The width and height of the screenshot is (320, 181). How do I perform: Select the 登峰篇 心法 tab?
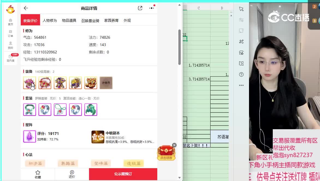tap(101, 163)
